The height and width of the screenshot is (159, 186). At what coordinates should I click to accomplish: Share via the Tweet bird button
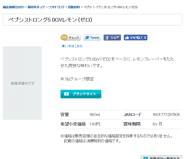(92, 38)
